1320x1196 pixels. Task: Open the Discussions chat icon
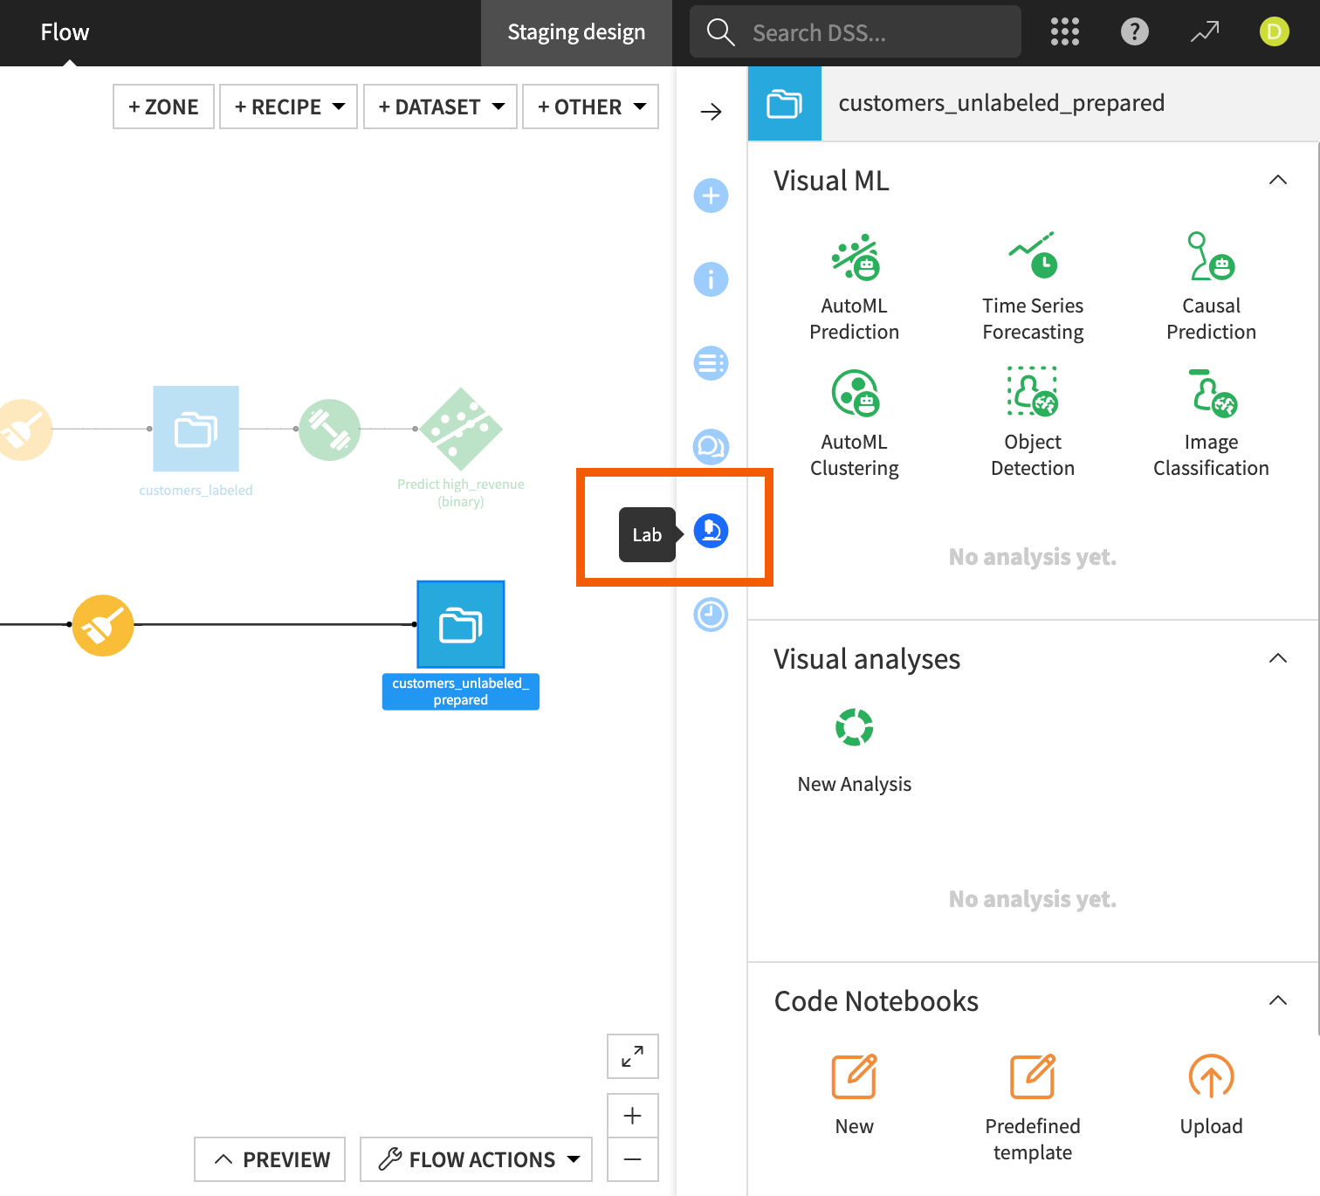[711, 447]
